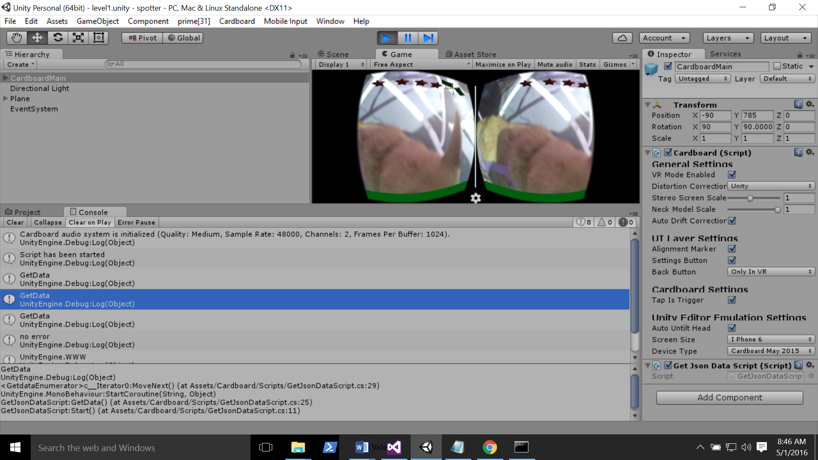Expand CardboardMain in the Hierarchy
818x460 pixels.
6,78
